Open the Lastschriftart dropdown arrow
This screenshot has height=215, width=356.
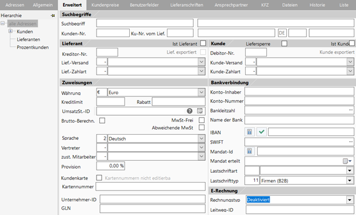coord(350,171)
